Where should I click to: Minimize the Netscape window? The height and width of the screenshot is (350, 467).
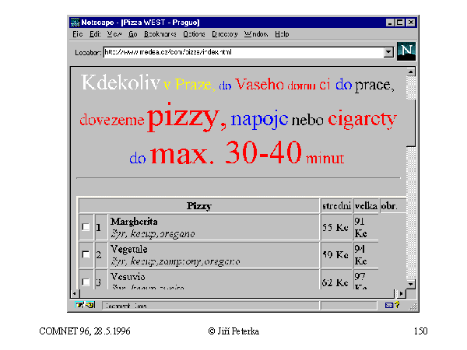click(x=390, y=23)
